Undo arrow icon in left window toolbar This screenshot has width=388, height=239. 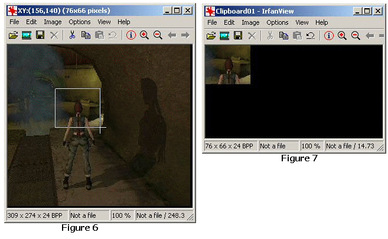pyautogui.click(x=113, y=35)
